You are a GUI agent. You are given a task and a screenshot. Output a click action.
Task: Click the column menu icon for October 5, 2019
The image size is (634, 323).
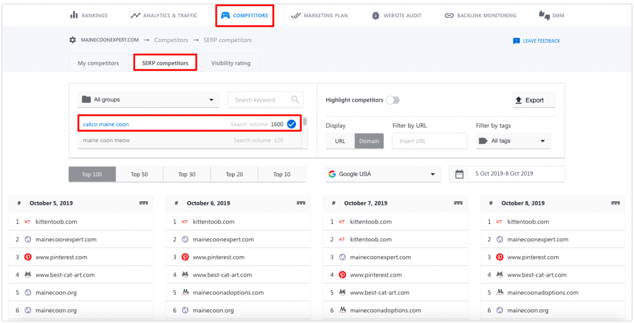coord(144,203)
